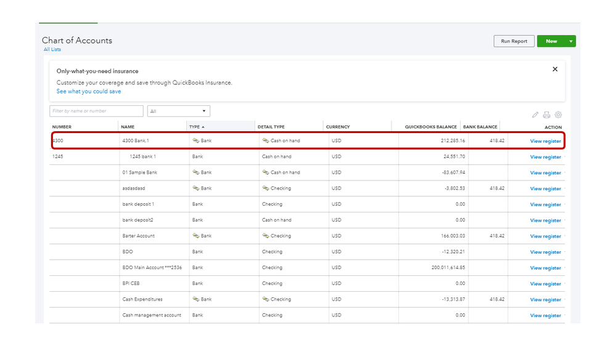
Task: Click bank feed icon in 4300 Bank.1 Type cell
Action: pos(195,141)
